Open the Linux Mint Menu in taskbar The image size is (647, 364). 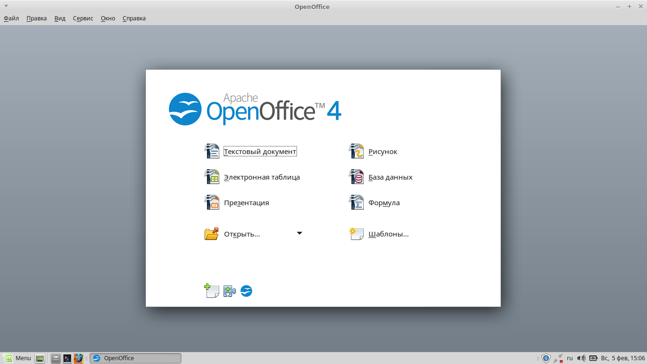click(x=18, y=358)
